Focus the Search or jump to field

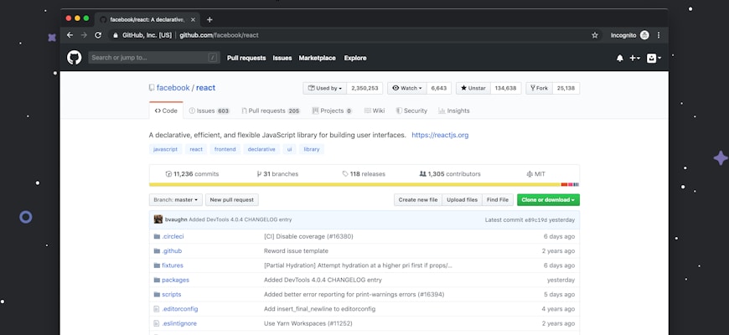tap(154, 58)
